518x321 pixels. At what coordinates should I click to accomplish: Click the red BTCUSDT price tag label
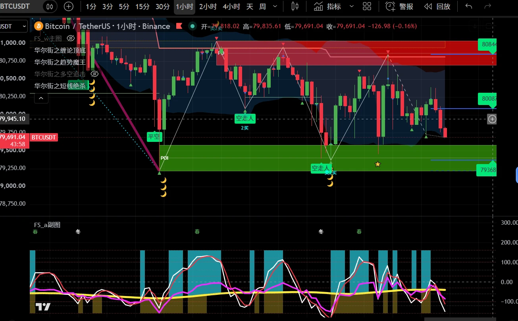click(x=44, y=138)
